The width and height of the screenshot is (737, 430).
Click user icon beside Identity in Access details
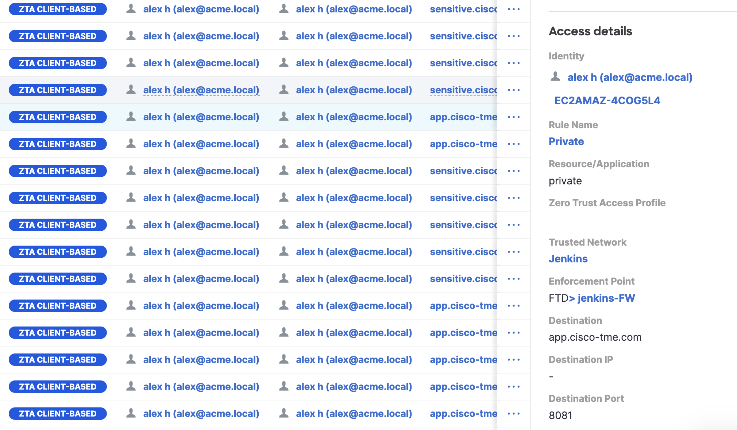[x=555, y=77]
